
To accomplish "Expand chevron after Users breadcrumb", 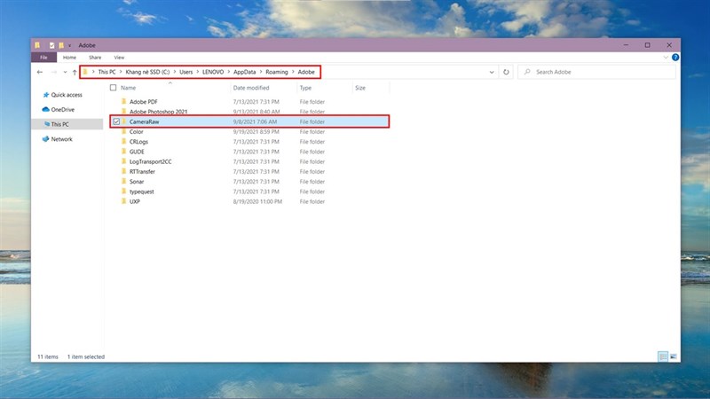I will pyautogui.click(x=197, y=72).
